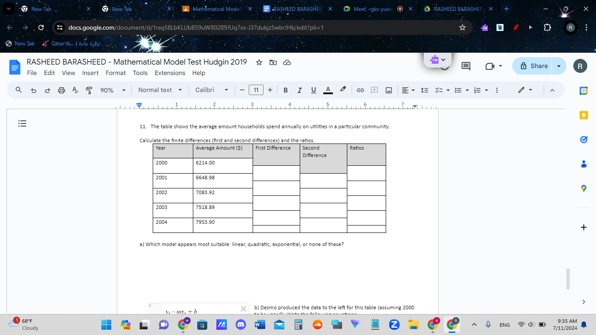Toggle underline formatting
Viewport: 596px width, 335px height.
313,90
